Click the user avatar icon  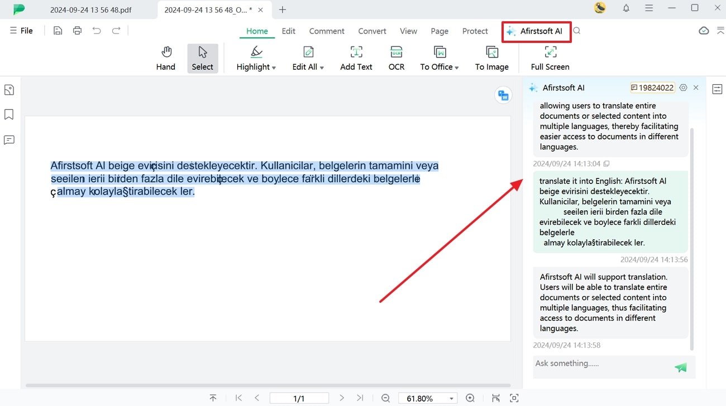pos(600,8)
